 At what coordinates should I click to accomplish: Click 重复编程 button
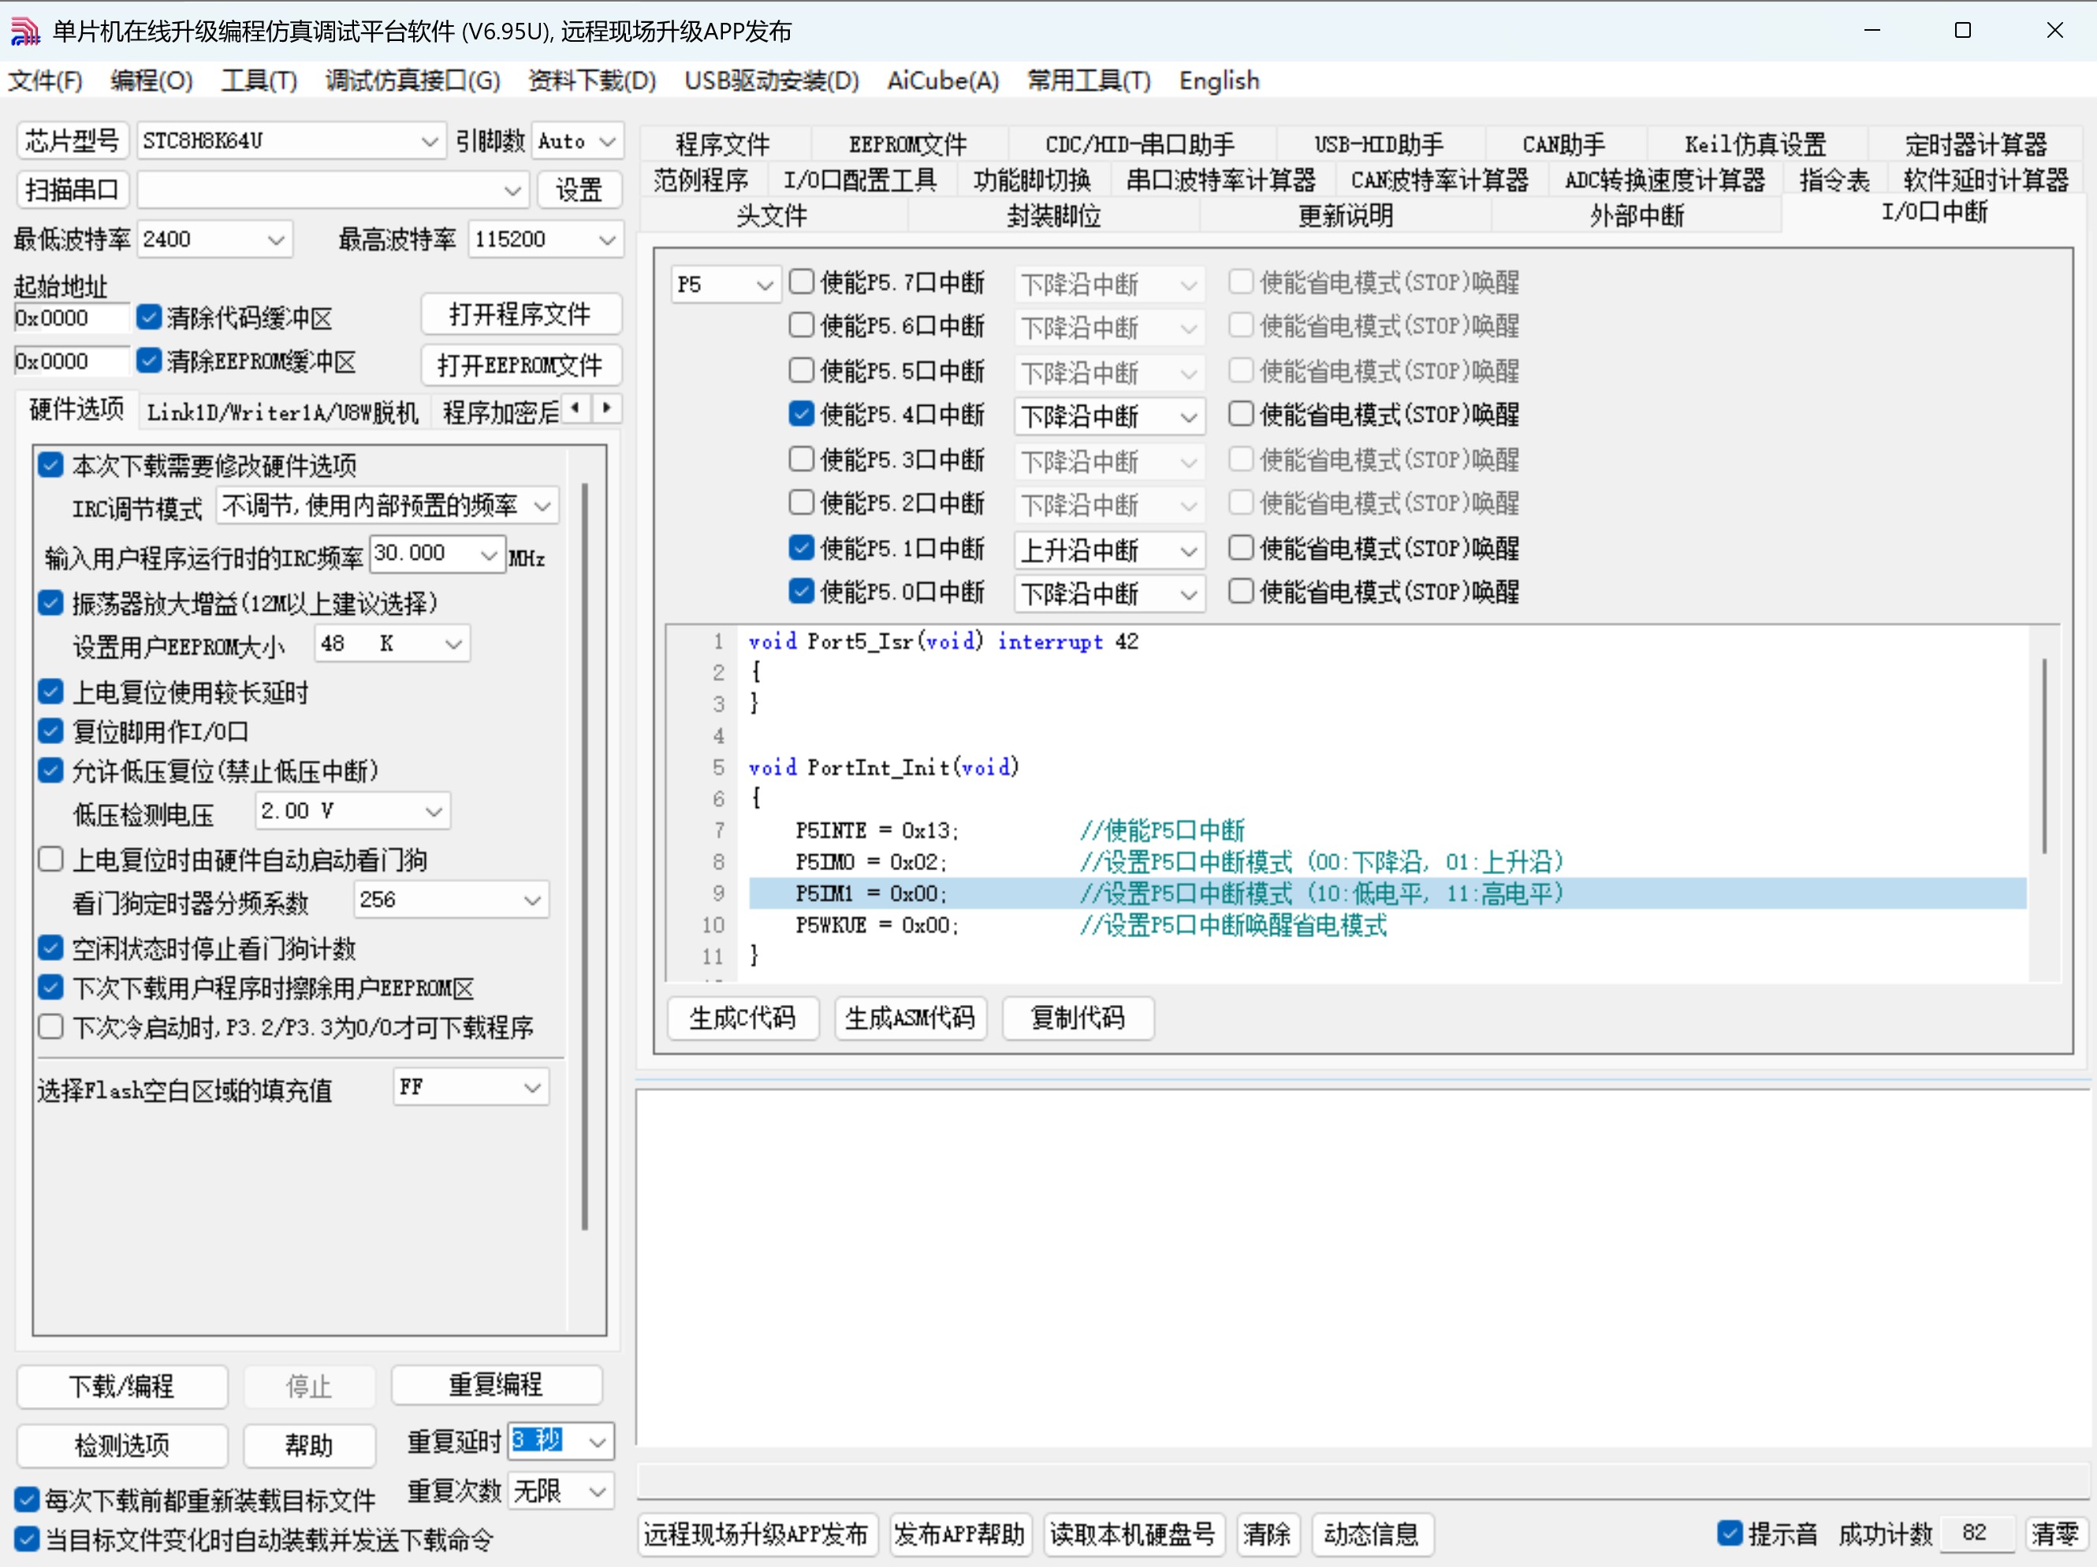(496, 1385)
